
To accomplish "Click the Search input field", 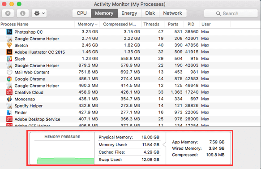I will point(231,13).
